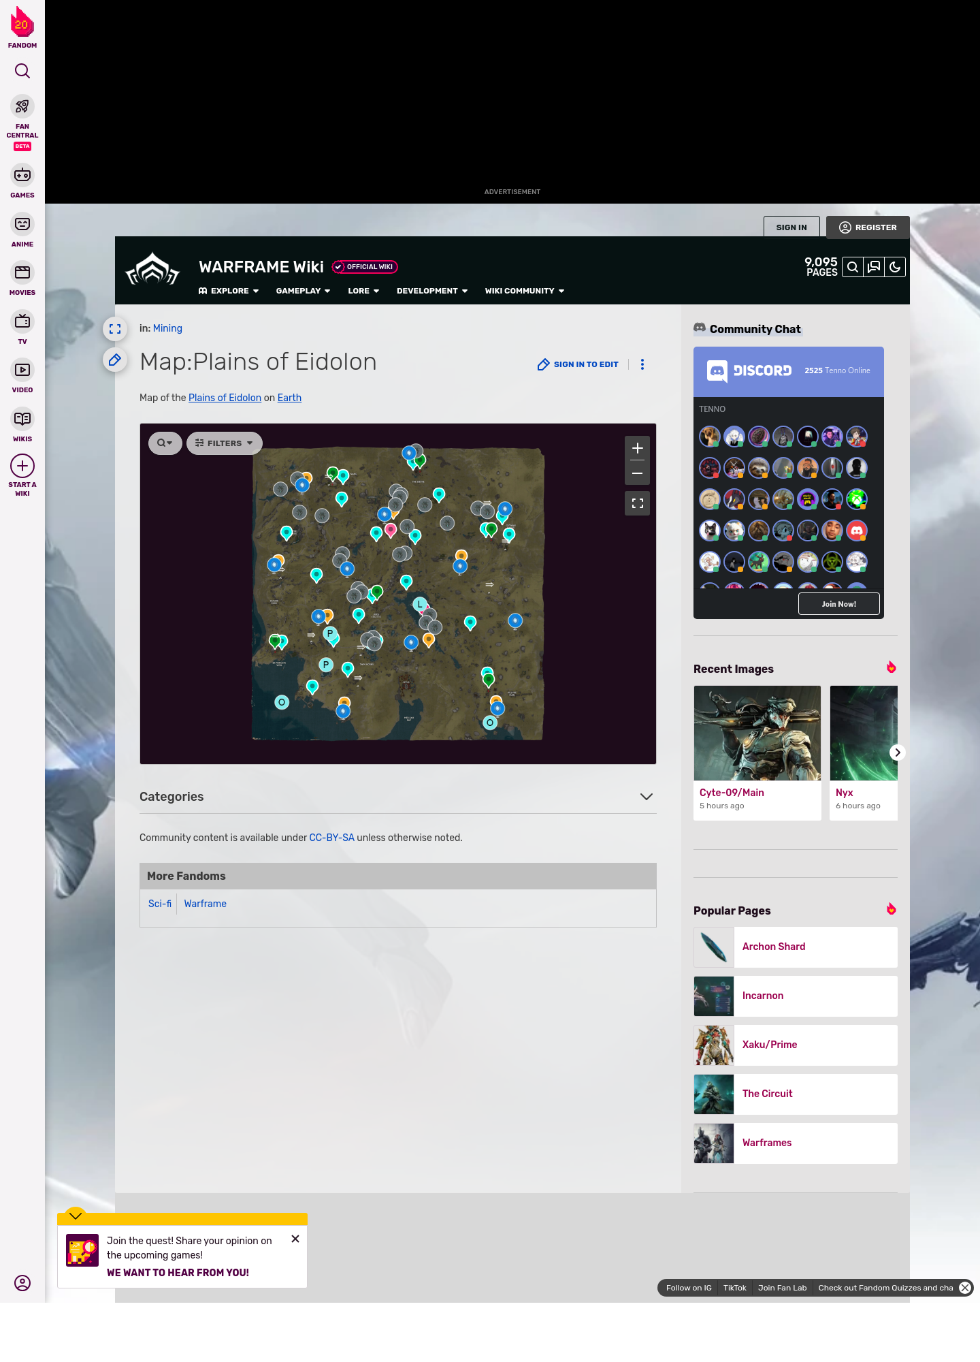
Task: Close the survey popup
Action: [295, 1239]
